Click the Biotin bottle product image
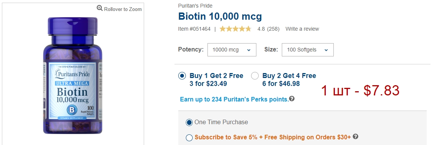The image size is (432, 145). pos(73,76)
